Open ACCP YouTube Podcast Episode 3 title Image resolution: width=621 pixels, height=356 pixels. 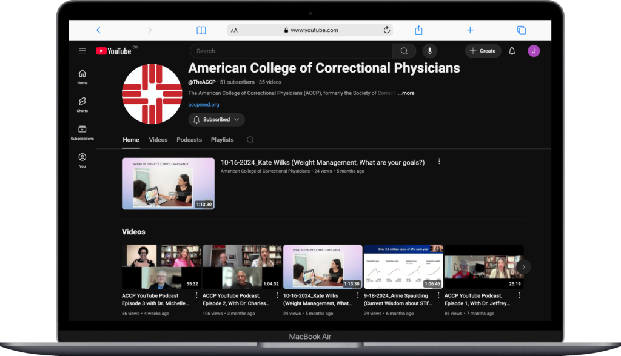(156, 300)
